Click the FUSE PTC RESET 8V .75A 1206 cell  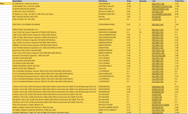click(x=55, y=19)
